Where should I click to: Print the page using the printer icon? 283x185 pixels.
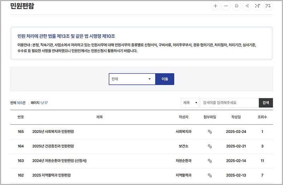pos(236,6)
